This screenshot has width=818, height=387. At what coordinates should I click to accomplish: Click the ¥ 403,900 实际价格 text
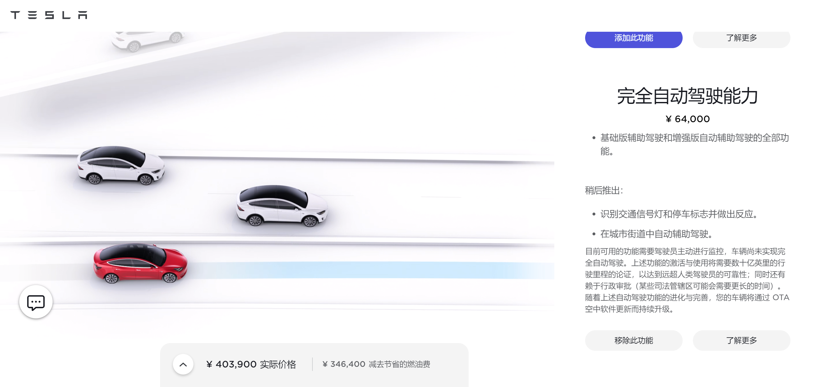(251, 364)
